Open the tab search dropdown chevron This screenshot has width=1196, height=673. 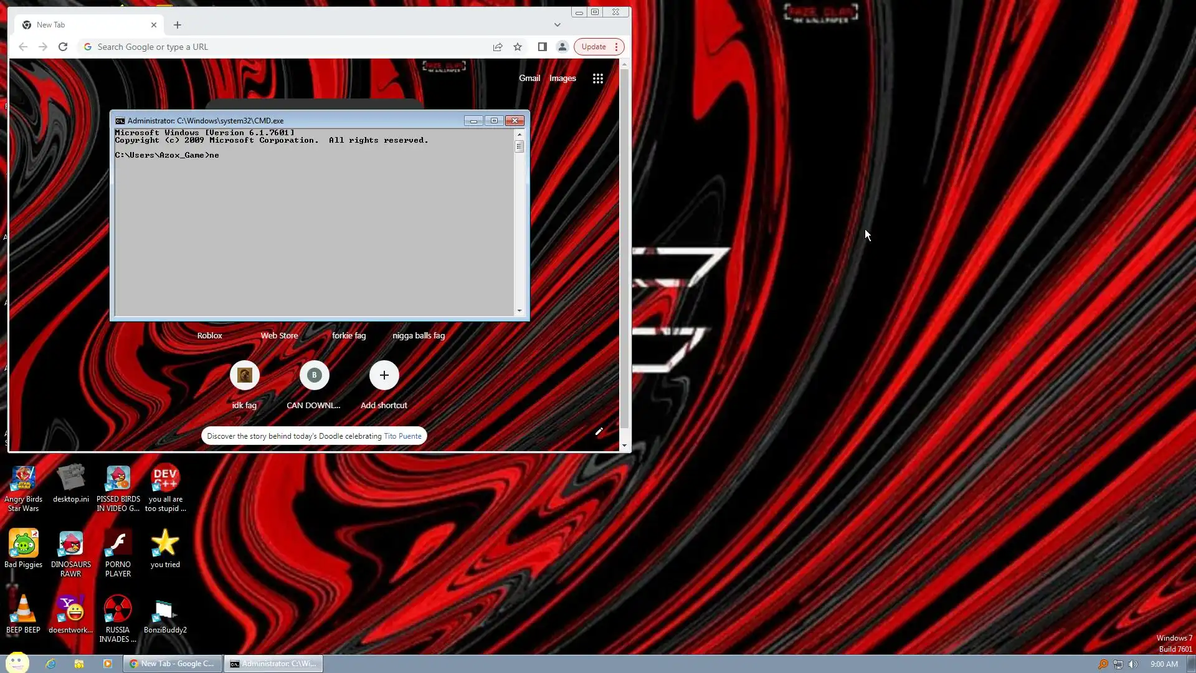[x=557, y=25]
